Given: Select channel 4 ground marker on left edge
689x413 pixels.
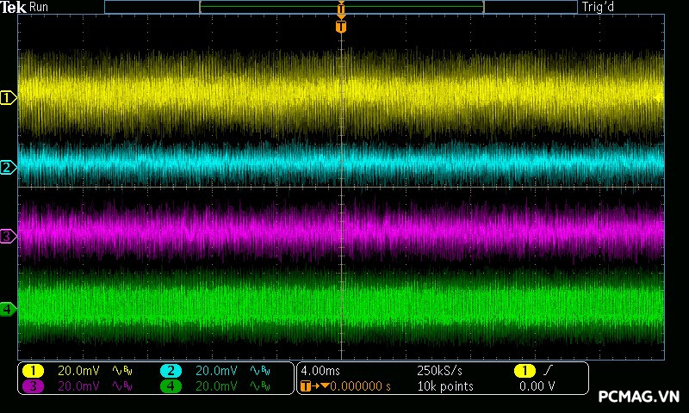Looking at the screenshot, I should [8, 309].
